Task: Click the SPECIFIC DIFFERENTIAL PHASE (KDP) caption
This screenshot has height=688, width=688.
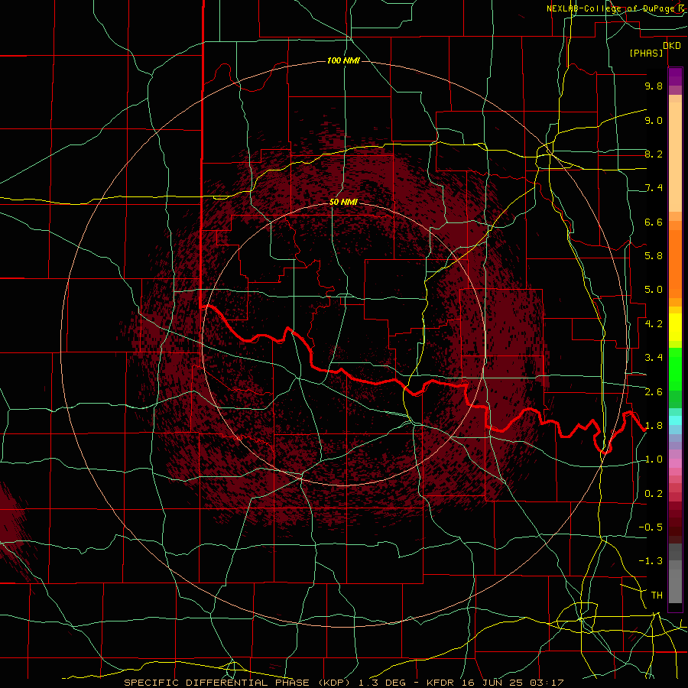Action: [239, 683]
